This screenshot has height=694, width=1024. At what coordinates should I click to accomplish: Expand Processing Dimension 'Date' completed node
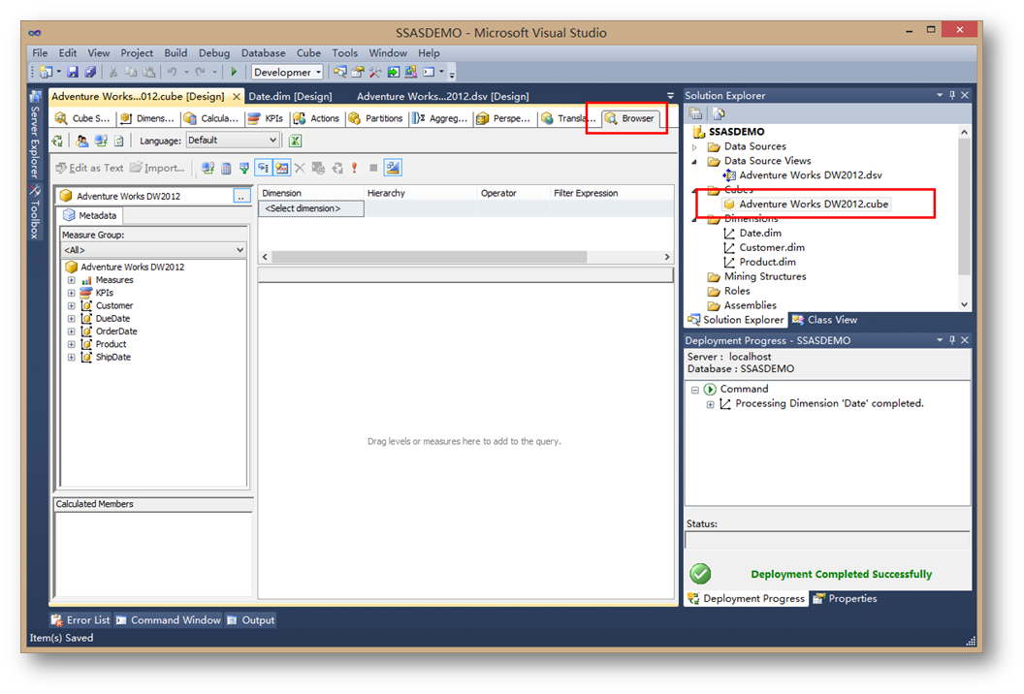[x=710, y=404]
